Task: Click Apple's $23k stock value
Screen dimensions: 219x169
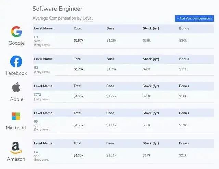Action: (x=147, y=96)
